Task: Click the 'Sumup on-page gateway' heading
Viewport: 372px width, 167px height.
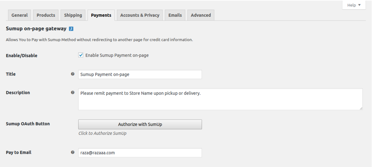Action: (x=36, y=29)
